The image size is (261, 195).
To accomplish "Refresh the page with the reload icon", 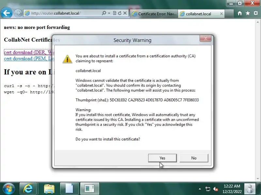I will pos(119,13).
